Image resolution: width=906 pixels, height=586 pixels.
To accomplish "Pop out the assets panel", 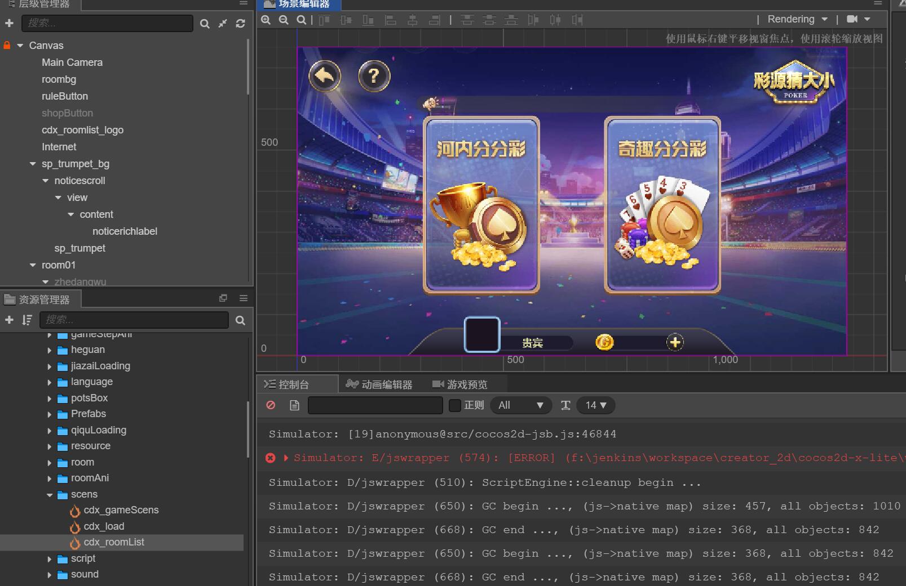I will pyautogui.click(x=223, y=298).
